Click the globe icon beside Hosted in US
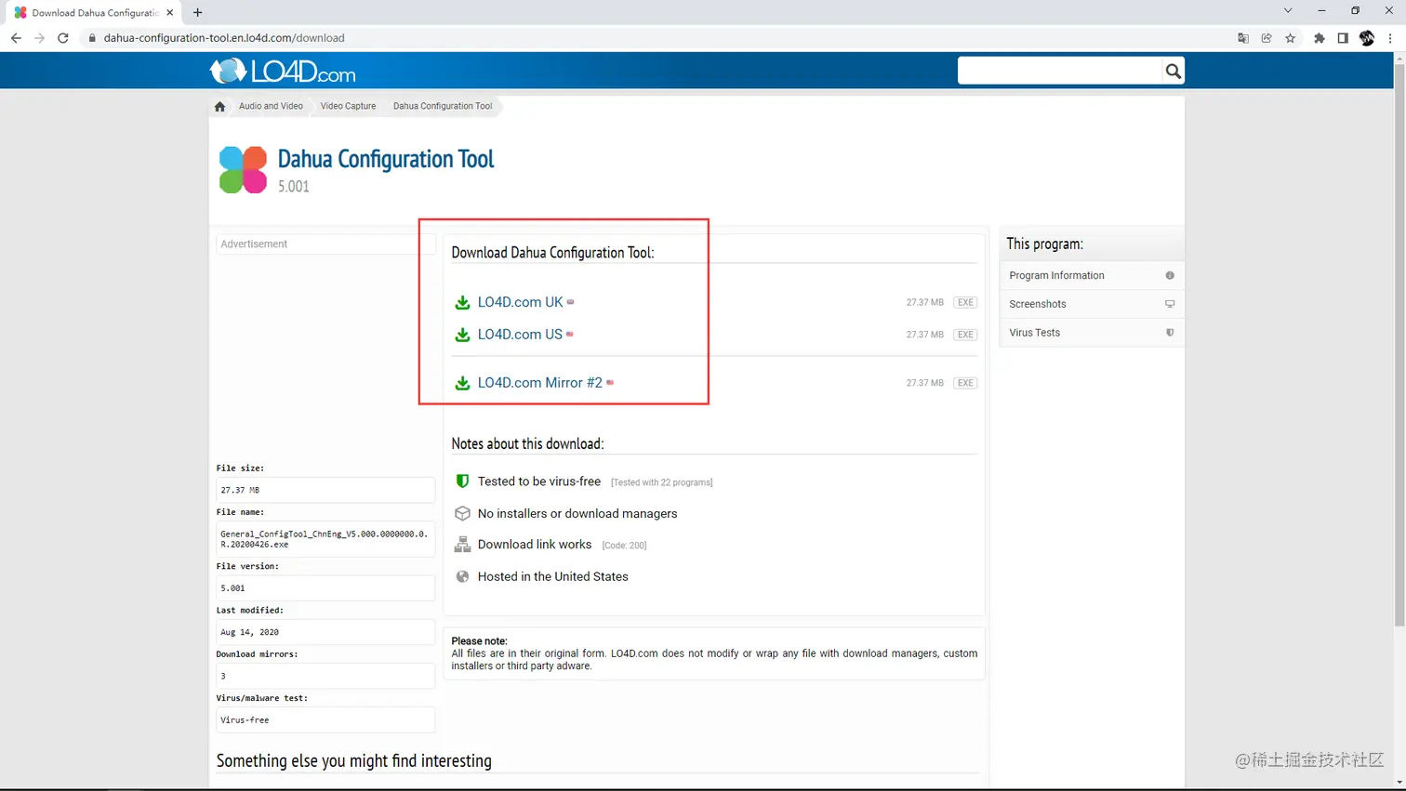Screen dimensions: 1406x791 (462, 576)
